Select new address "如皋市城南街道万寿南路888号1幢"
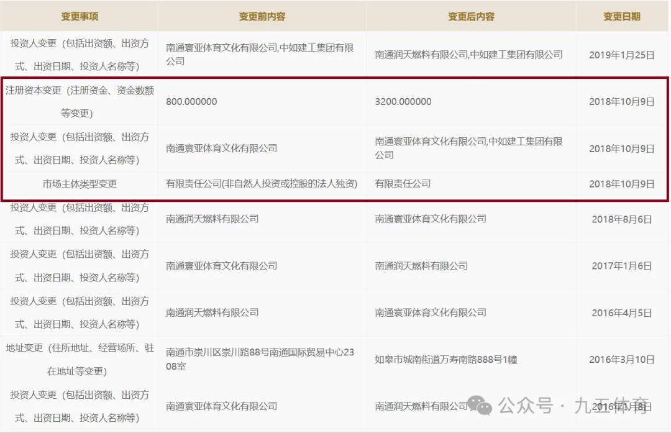671x433 pixels. (x=446, y=360)
